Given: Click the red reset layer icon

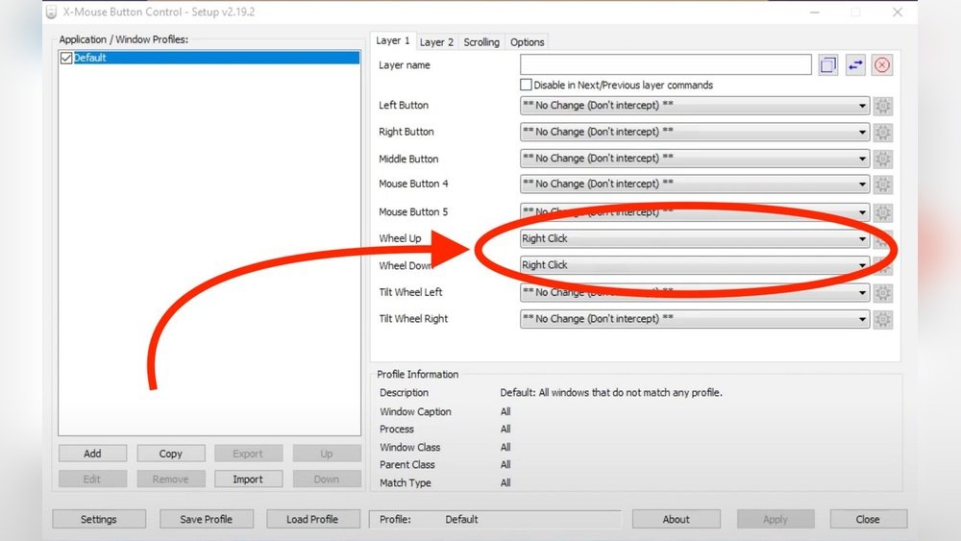Looking at the screenshot, I should tap(882, 65).
